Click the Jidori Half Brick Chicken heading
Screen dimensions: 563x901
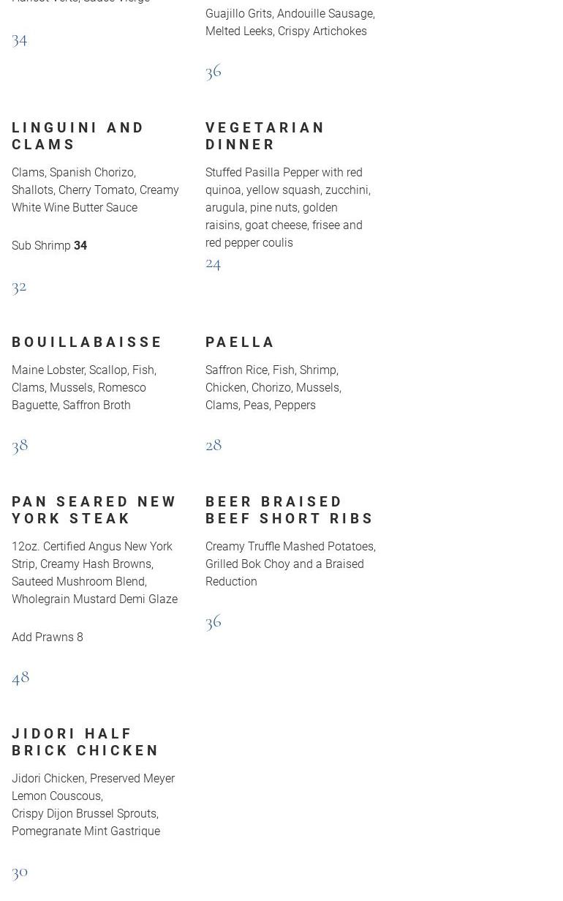[86, 742]
